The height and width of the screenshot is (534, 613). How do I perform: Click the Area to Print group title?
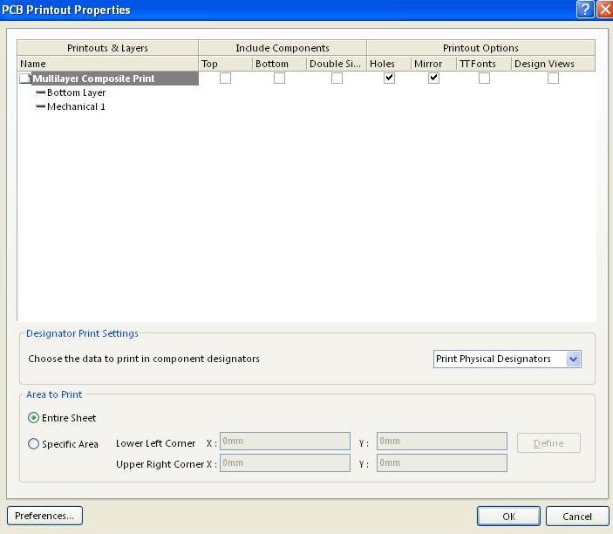click(x=54, y=394)
